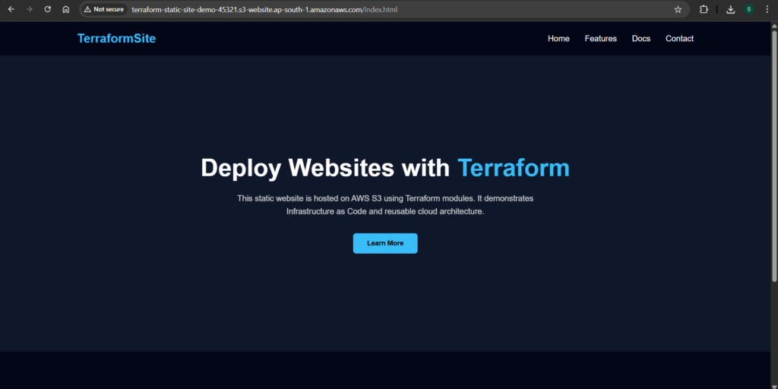The image size is (778, 389).
Task: Open the Features navigation link
Action: click(600, 39)
